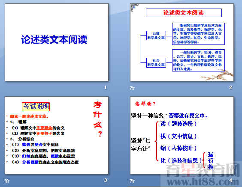Click the red 怎样读? heading on slide 4
The image size is (242, 187).
point(145,104)
